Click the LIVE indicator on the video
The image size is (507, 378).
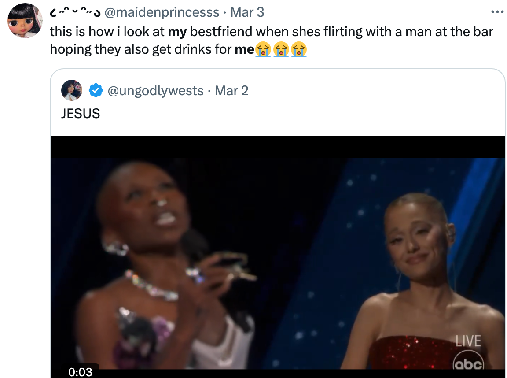click(x=467, y=341)
